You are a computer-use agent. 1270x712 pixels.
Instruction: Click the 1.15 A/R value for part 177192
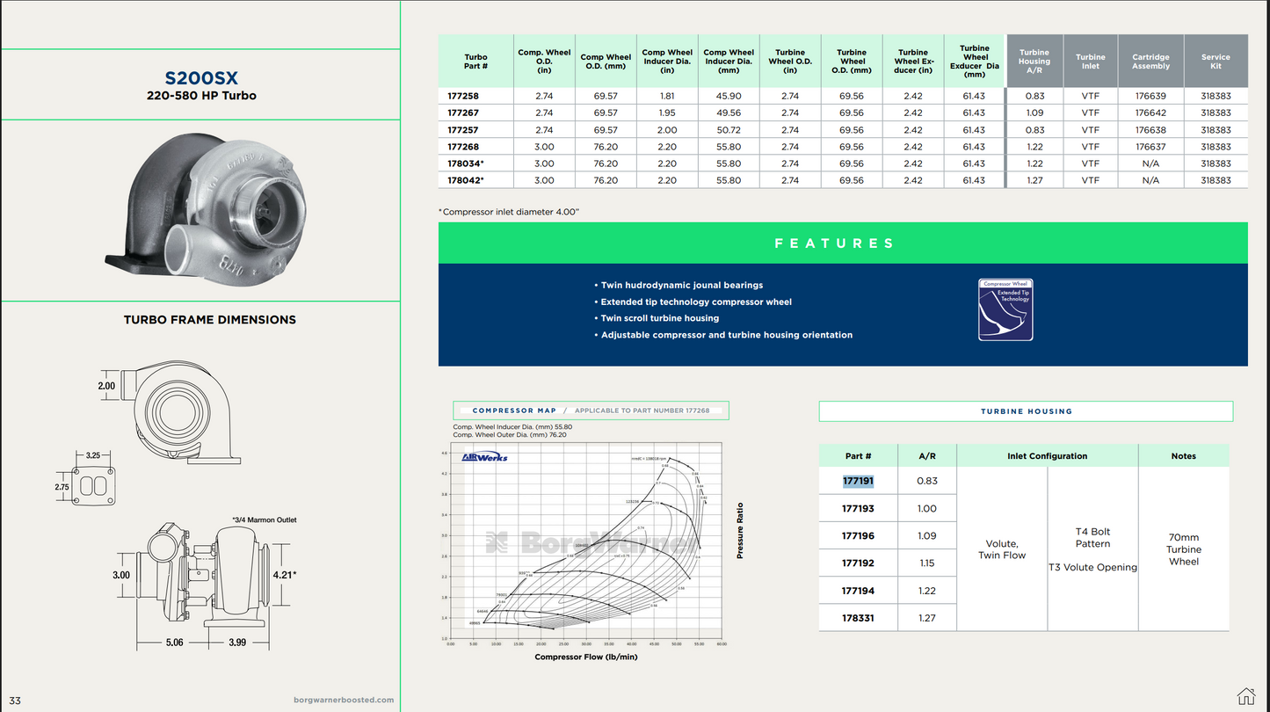pos(926,563)
